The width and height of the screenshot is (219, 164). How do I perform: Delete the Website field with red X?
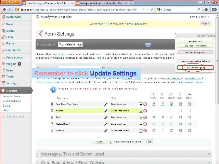(x=145, y=124)
